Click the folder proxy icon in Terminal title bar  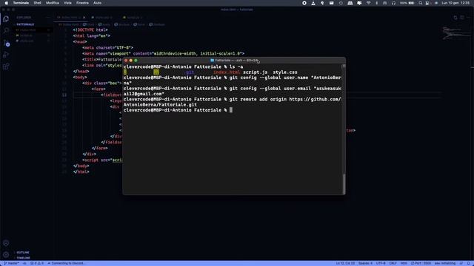point(213,61)
